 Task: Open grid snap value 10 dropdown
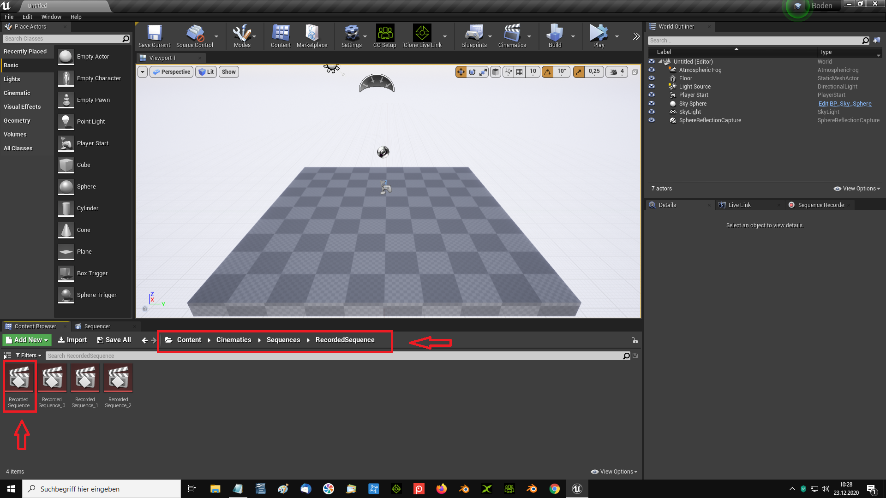[533, 72]
